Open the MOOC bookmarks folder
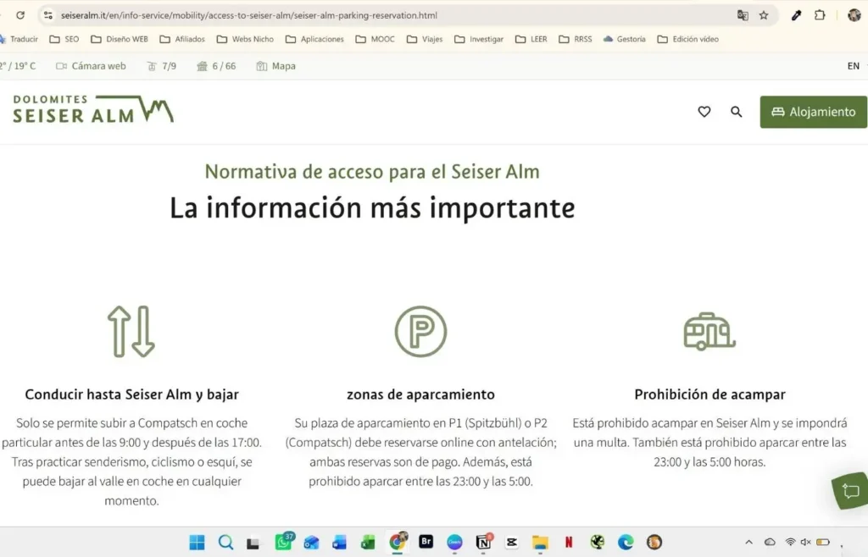Screen dimensions: 868x557 pyautogui.click(x=376, y=39)
